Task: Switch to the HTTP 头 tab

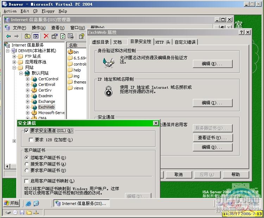Action: coord(163,42)
